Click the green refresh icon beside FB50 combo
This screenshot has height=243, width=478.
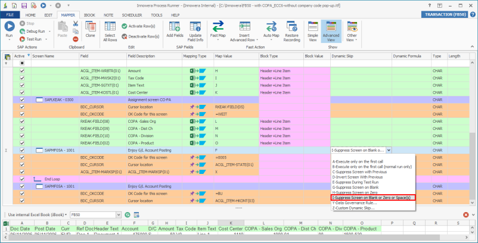click(x=127, y=214)
